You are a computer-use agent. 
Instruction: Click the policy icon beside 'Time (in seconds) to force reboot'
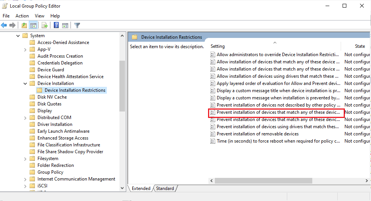pos(213,141)
